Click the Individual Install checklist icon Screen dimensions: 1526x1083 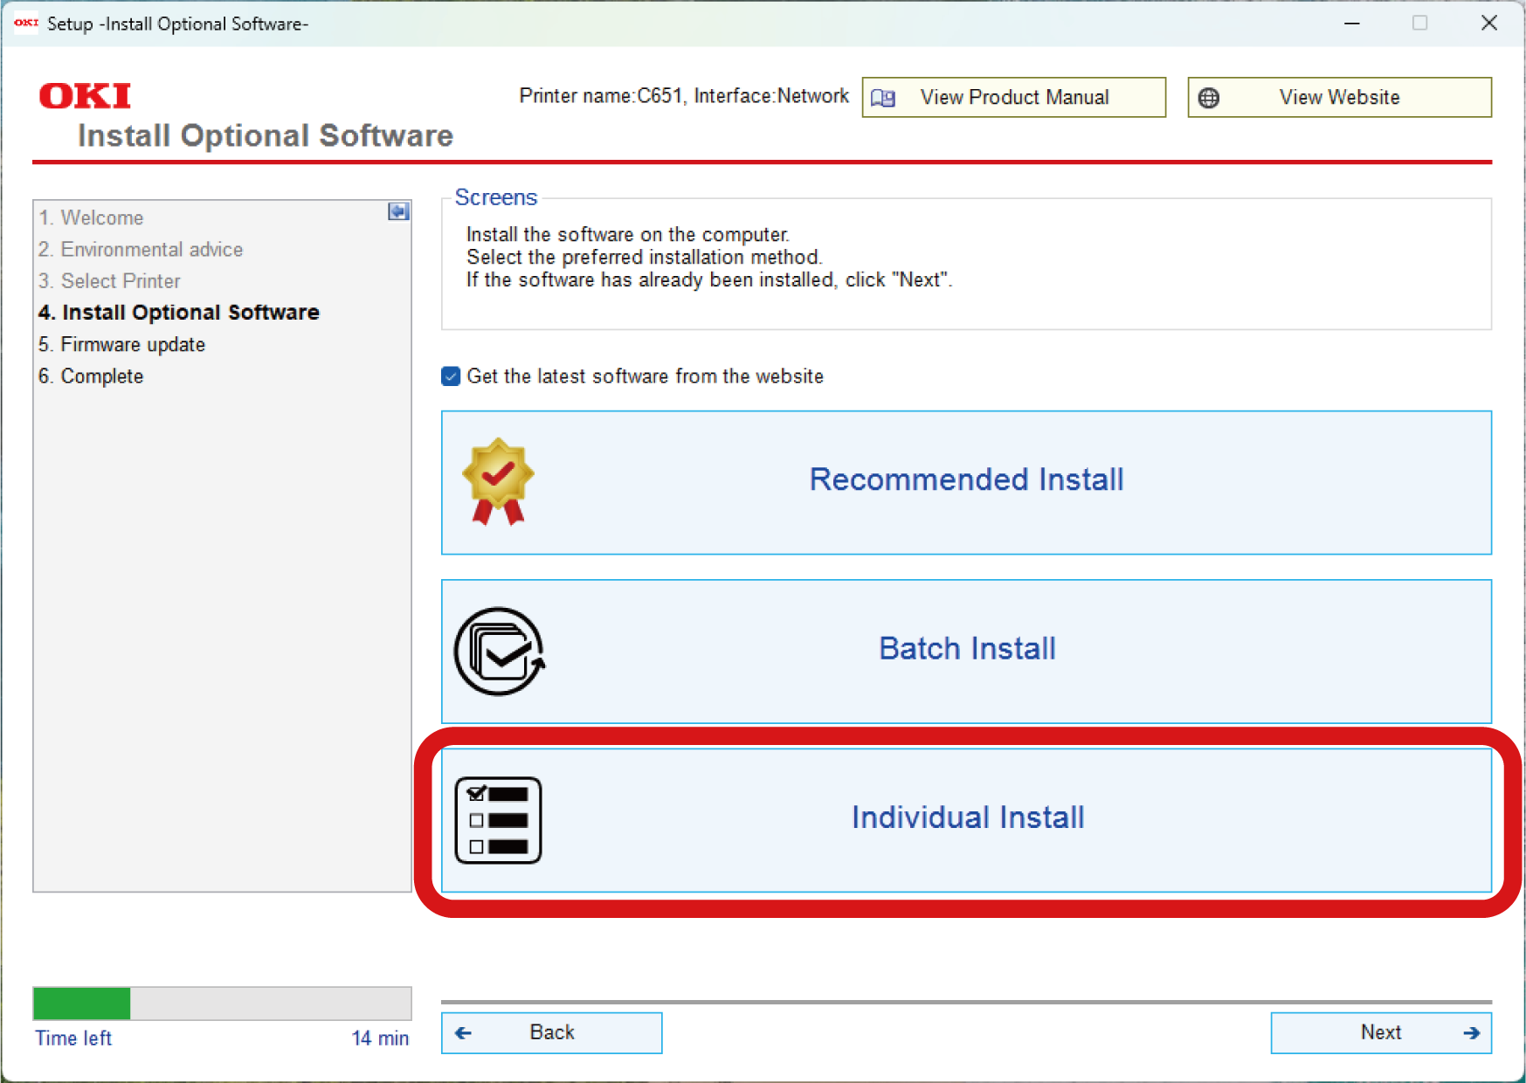pyautogui.click(x=498, y=820)
